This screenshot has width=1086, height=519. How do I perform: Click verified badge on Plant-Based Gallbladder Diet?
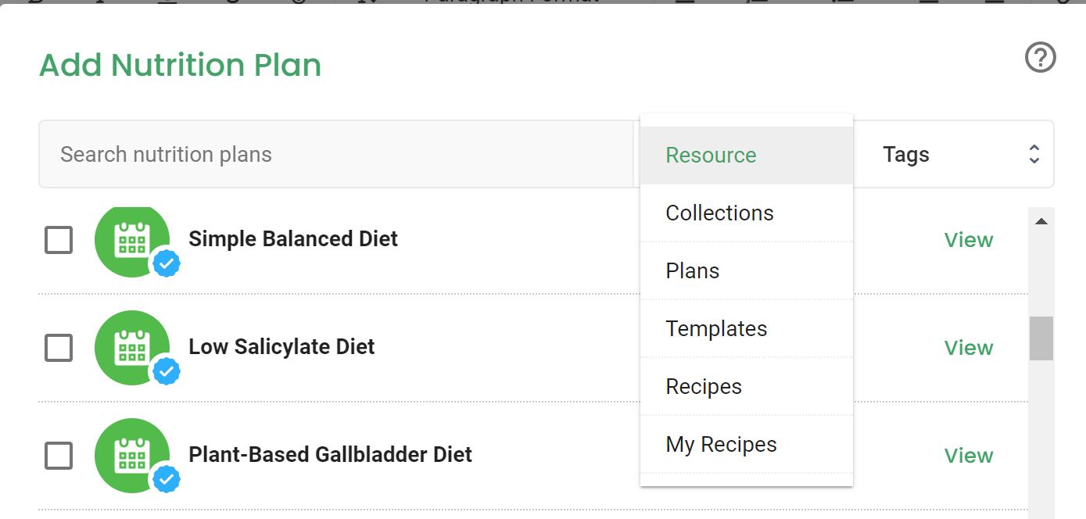coord(167,480)
